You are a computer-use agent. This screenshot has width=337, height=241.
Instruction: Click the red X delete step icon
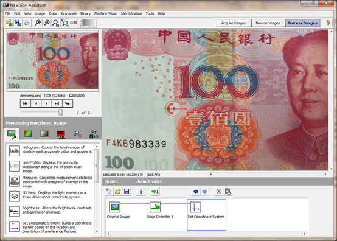(218, 191)
